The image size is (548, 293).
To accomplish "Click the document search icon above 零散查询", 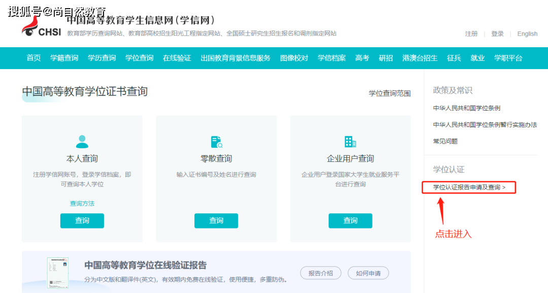I will point(216,142).
